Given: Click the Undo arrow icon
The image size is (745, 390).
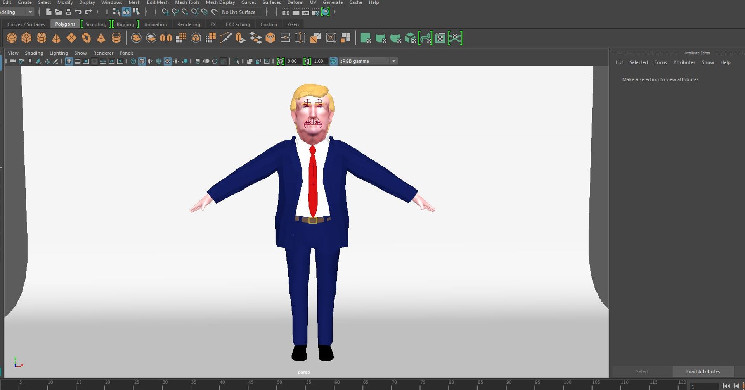Looking at the screenshot, I should pos(78,12).
